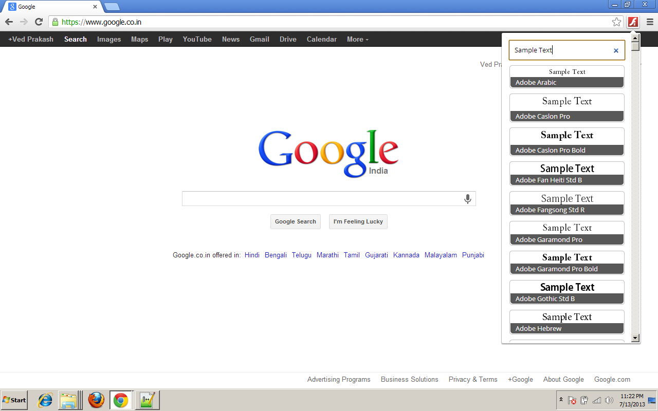Open YouTube in the Google bar

point(197,39)
